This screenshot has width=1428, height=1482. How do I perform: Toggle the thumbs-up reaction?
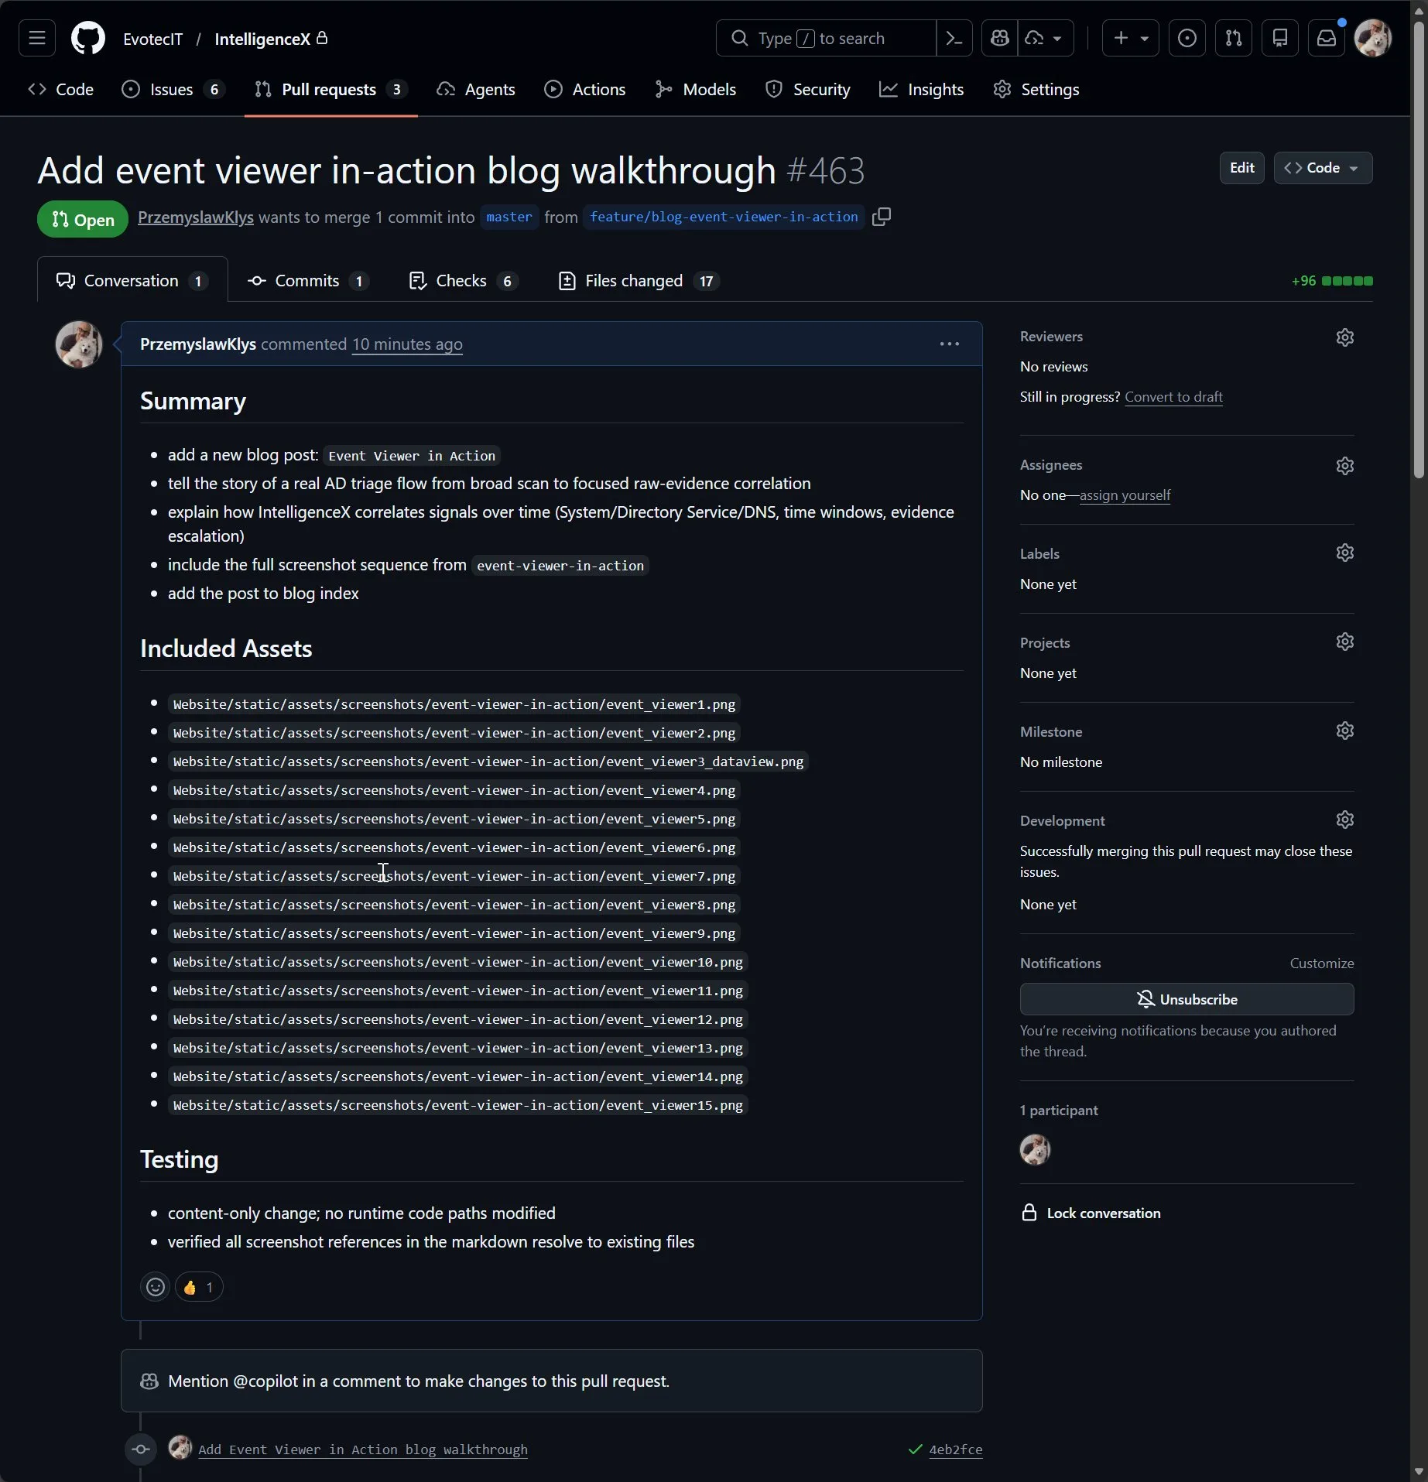199,1286
